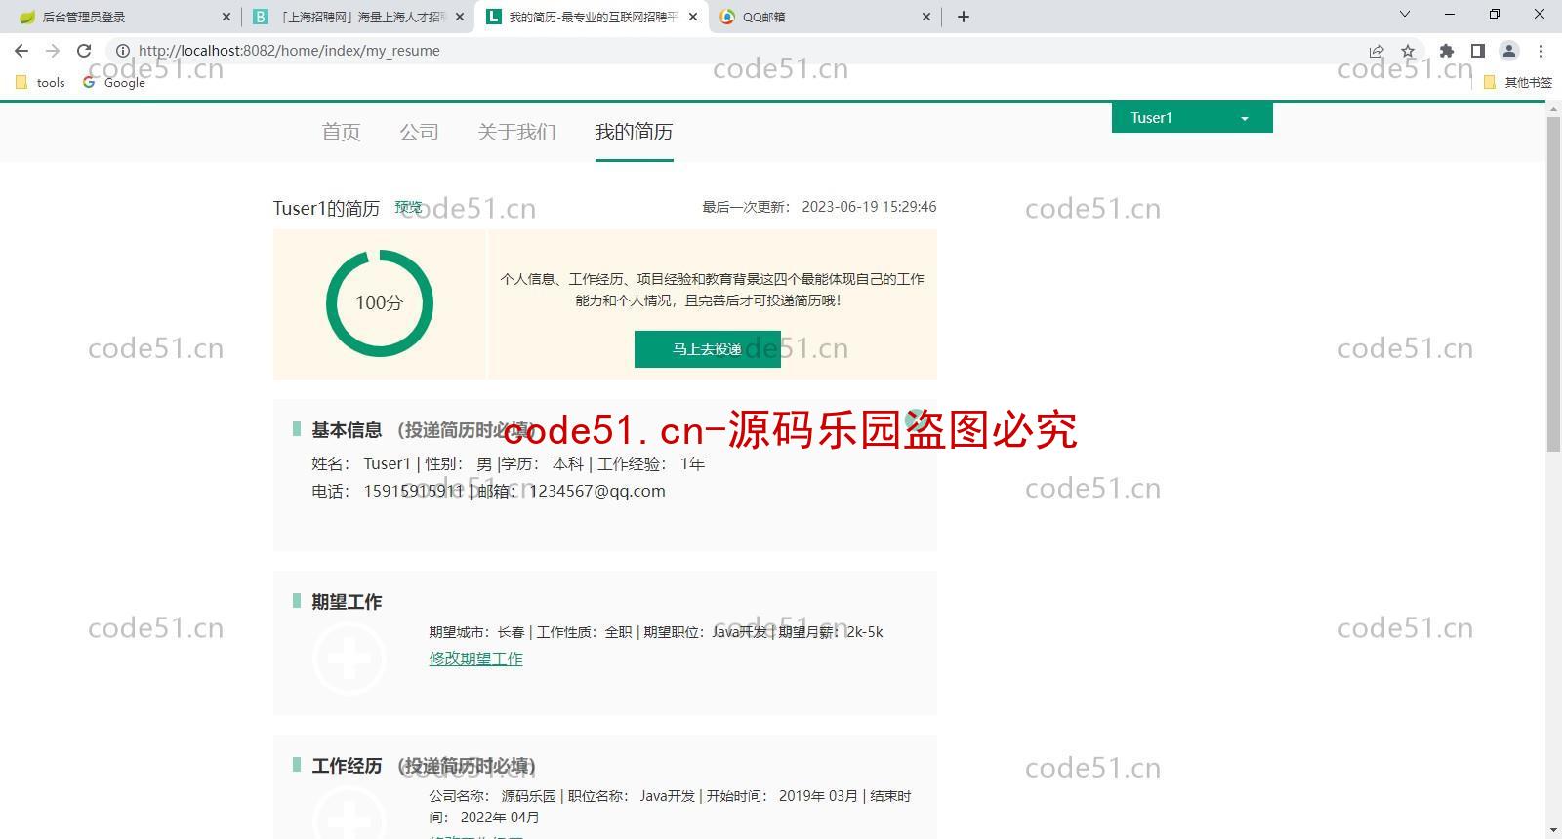Switch to the QQ邮箱 tab

click(x=825, y=17)
